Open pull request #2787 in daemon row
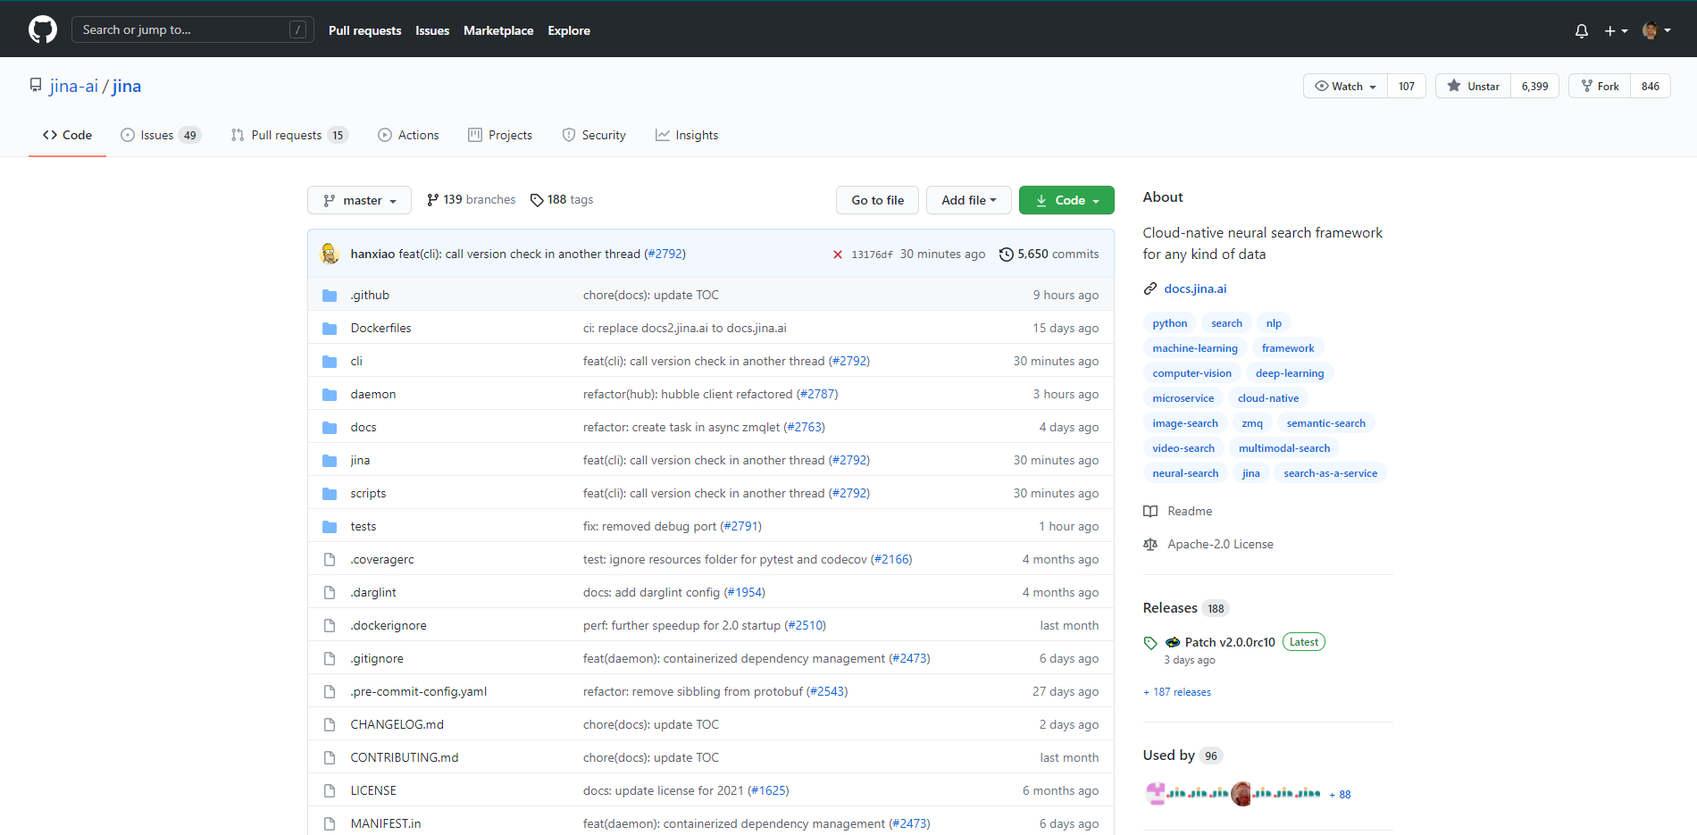Image resolution: width=1697 pixels, height=835 pixels. tap(817, 394)
